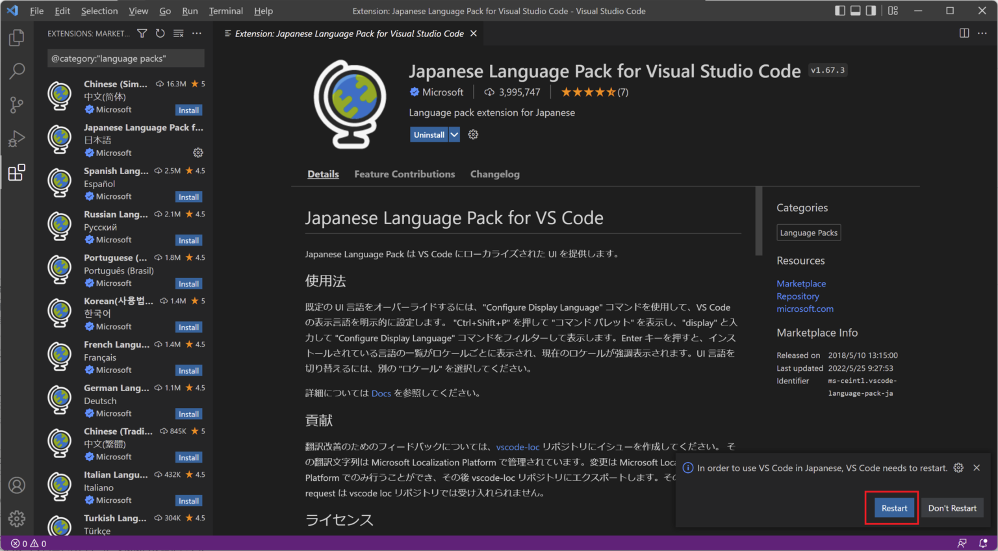This screenshot has height=551, width=998.
Task: Click the Restart button in the notification
Action: tap(893, 507)
